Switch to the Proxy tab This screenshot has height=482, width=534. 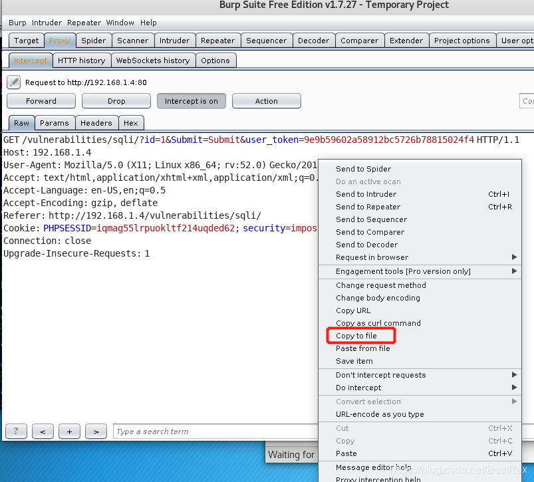(x=60, y=41)
